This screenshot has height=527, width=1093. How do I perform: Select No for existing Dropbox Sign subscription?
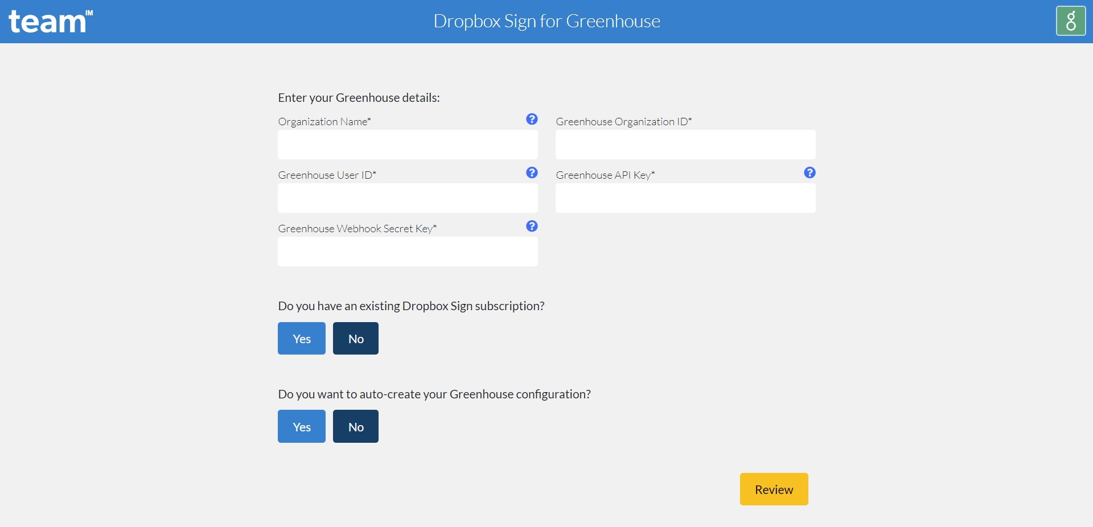[x=355, y=338]
